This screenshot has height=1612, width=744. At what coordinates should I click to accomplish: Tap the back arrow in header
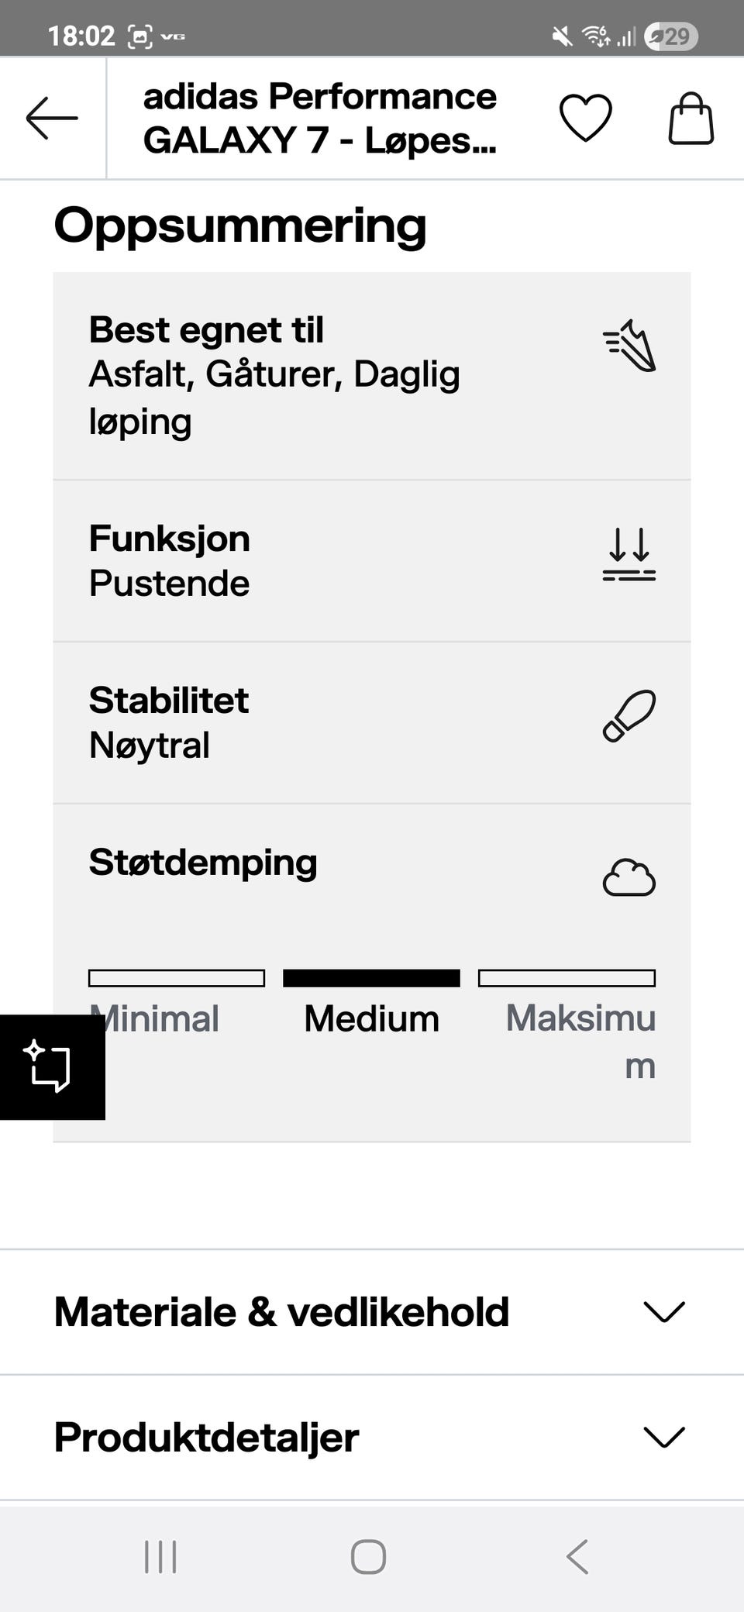coord(52,119)
